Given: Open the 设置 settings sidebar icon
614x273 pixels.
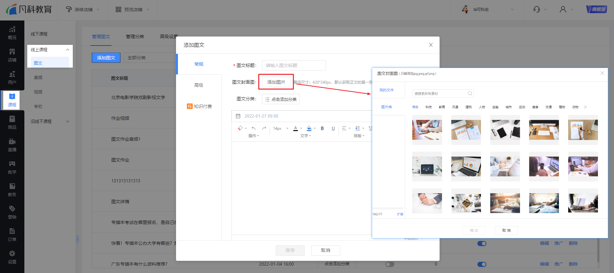Looking at the screenshot, I should 12,257.
